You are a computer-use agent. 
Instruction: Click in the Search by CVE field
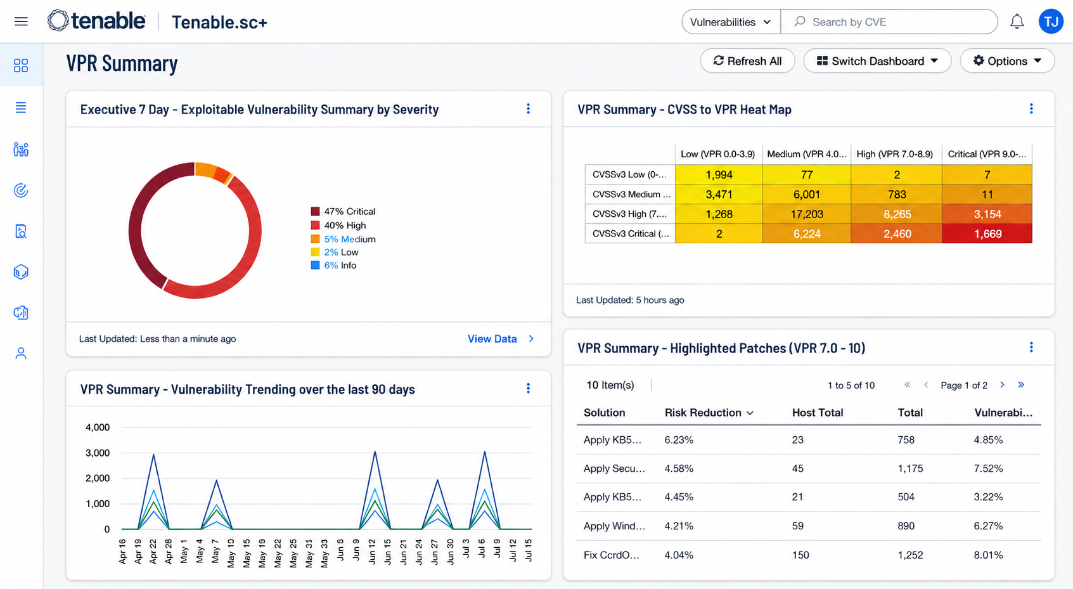click(x=889, y=22)
